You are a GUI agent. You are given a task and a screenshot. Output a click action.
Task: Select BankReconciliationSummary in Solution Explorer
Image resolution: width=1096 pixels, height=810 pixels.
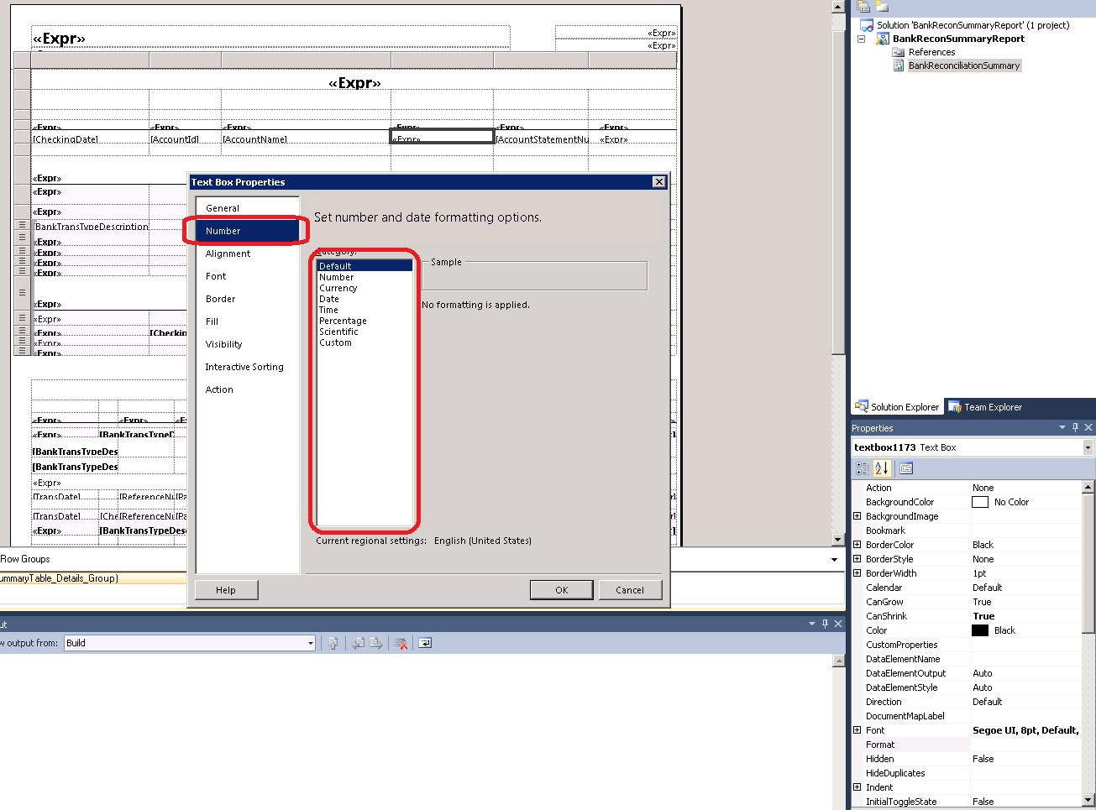[964, 65]
